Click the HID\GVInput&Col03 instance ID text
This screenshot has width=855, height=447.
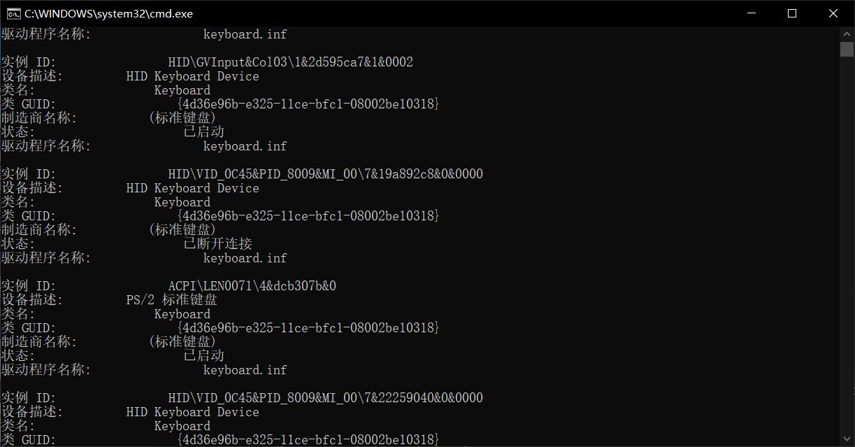pos(290,62)
